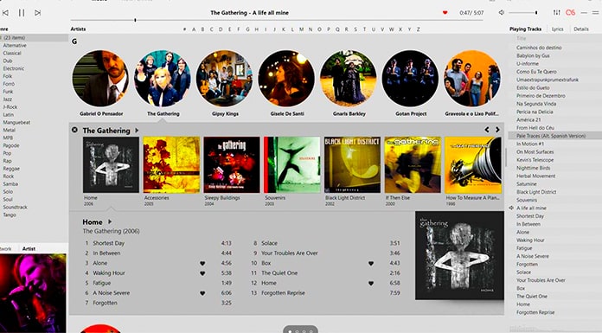The height and width of the screenshot is (333, 602).
Task: Seek along the song progress bar
Action: pos(277,20)
